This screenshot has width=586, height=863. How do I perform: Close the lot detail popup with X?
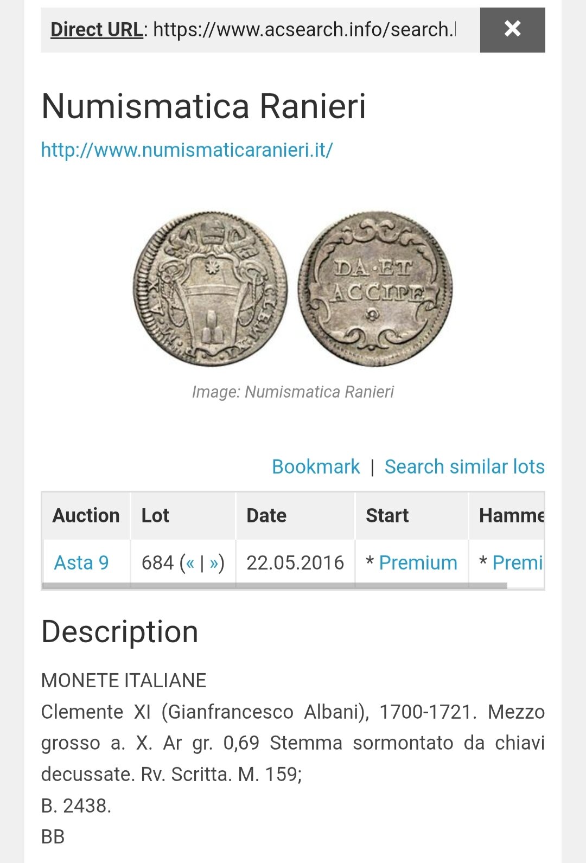(512, 30)
